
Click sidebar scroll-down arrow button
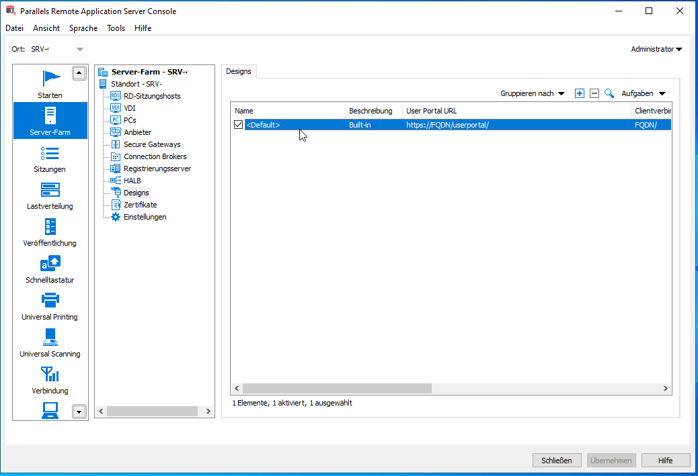[79, 412]
